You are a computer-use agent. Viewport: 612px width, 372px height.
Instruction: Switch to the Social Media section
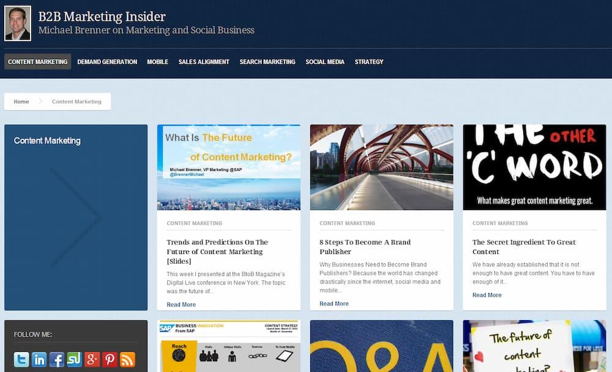click(x=325, y=61)
